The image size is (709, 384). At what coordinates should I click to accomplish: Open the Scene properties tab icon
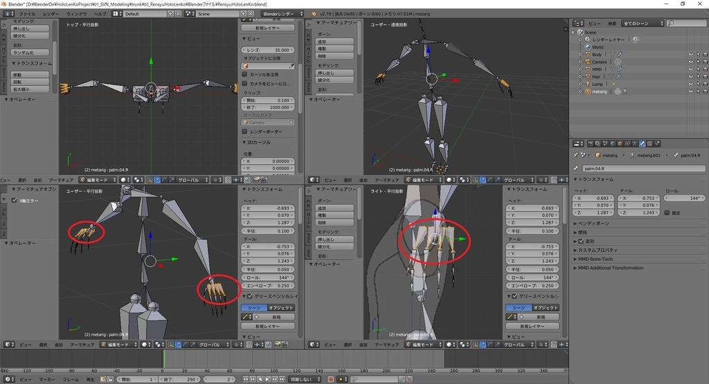pyautogui.click(x=605, y=143)
